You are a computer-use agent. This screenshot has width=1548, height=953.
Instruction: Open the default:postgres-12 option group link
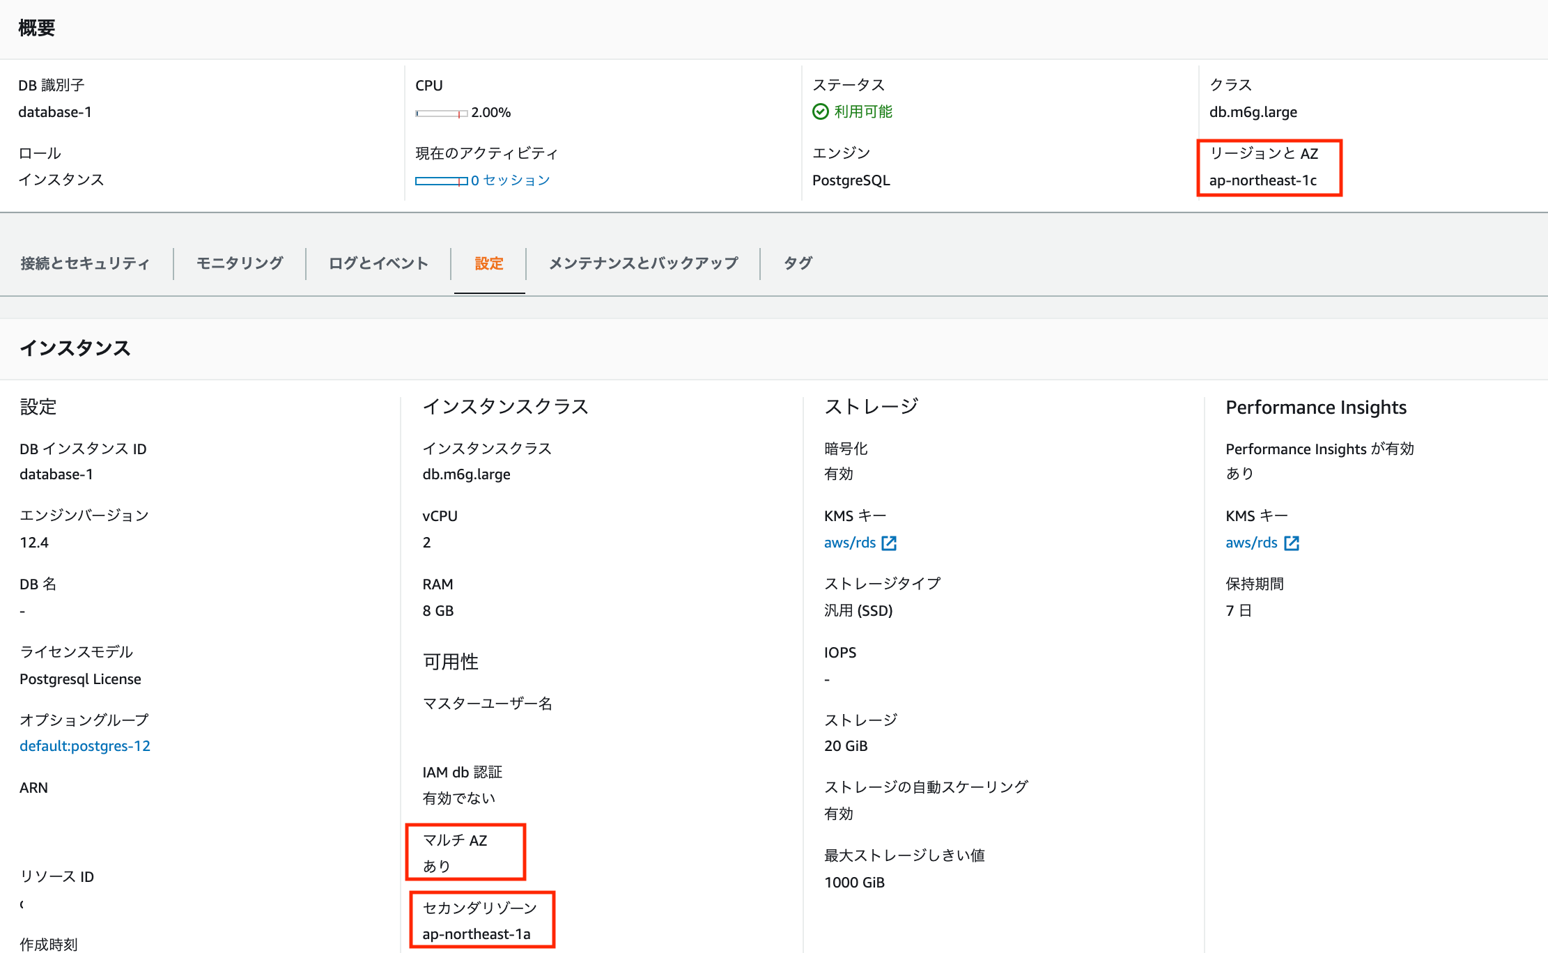pos(84,745)
